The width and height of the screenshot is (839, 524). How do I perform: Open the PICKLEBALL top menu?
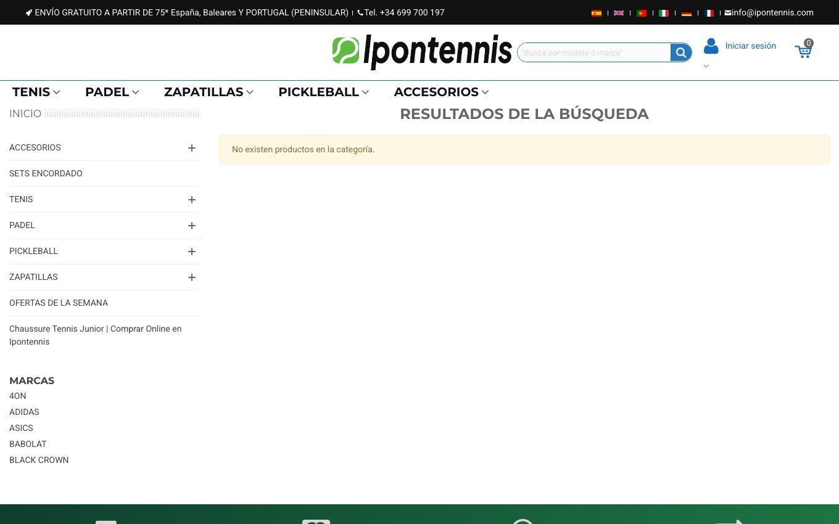324,92
